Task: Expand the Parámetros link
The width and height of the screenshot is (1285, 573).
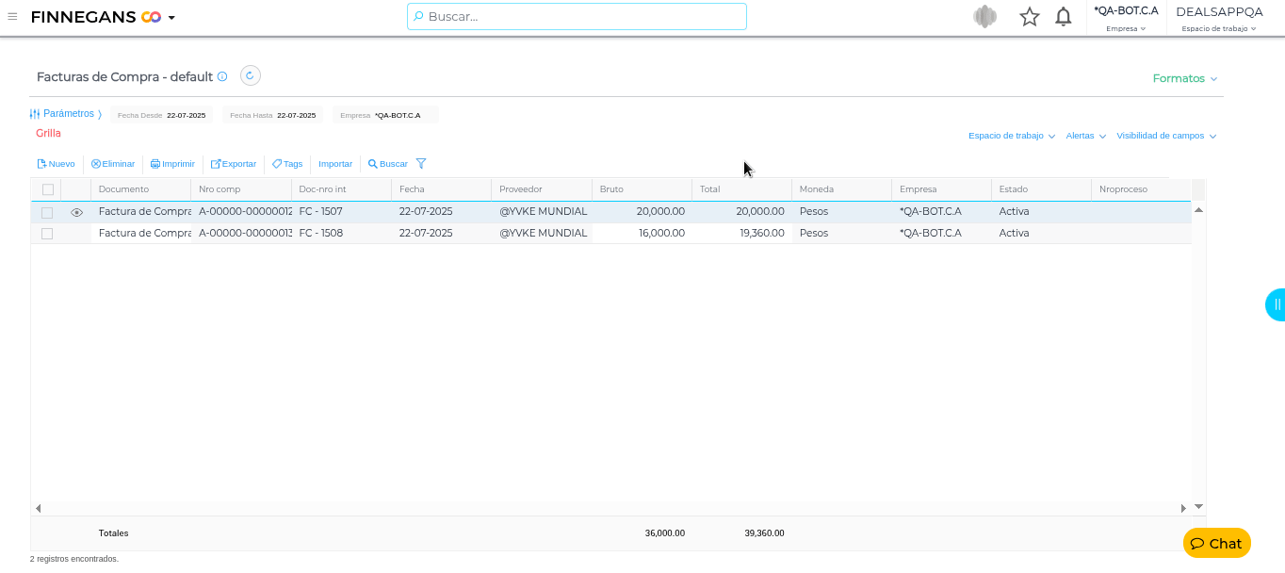Action: point(66,114)
